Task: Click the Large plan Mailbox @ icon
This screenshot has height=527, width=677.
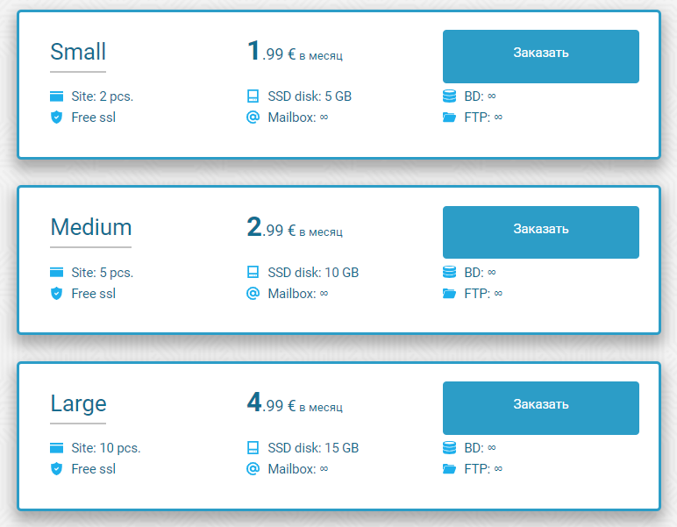Action: pos(253,469)
